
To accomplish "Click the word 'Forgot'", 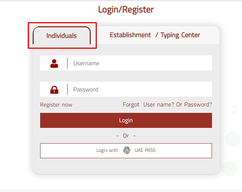I will coord(131,105).
